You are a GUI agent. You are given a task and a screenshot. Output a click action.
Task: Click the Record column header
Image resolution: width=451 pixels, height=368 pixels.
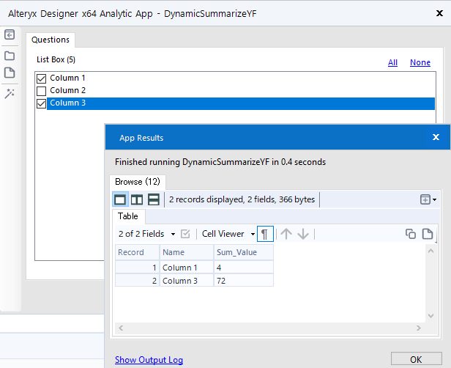point(137,252)
